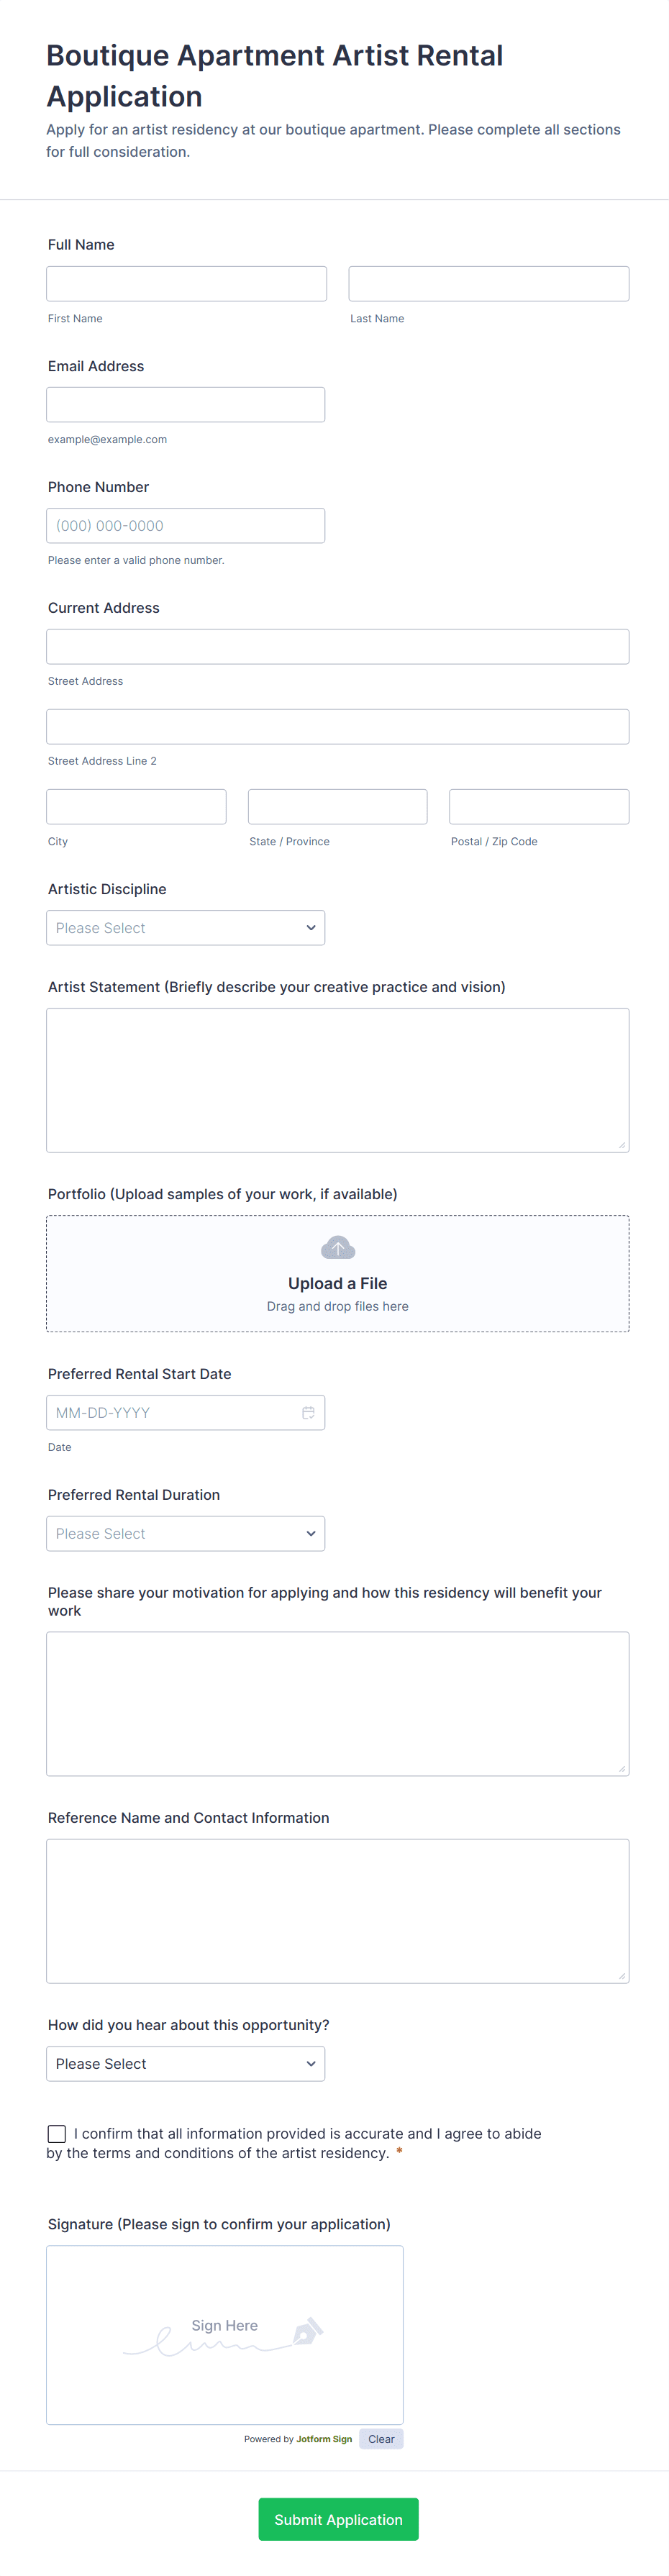Clear the signature field
Image resolution: width=669 pixels, height=2576 pixels.
[381, 2438]
